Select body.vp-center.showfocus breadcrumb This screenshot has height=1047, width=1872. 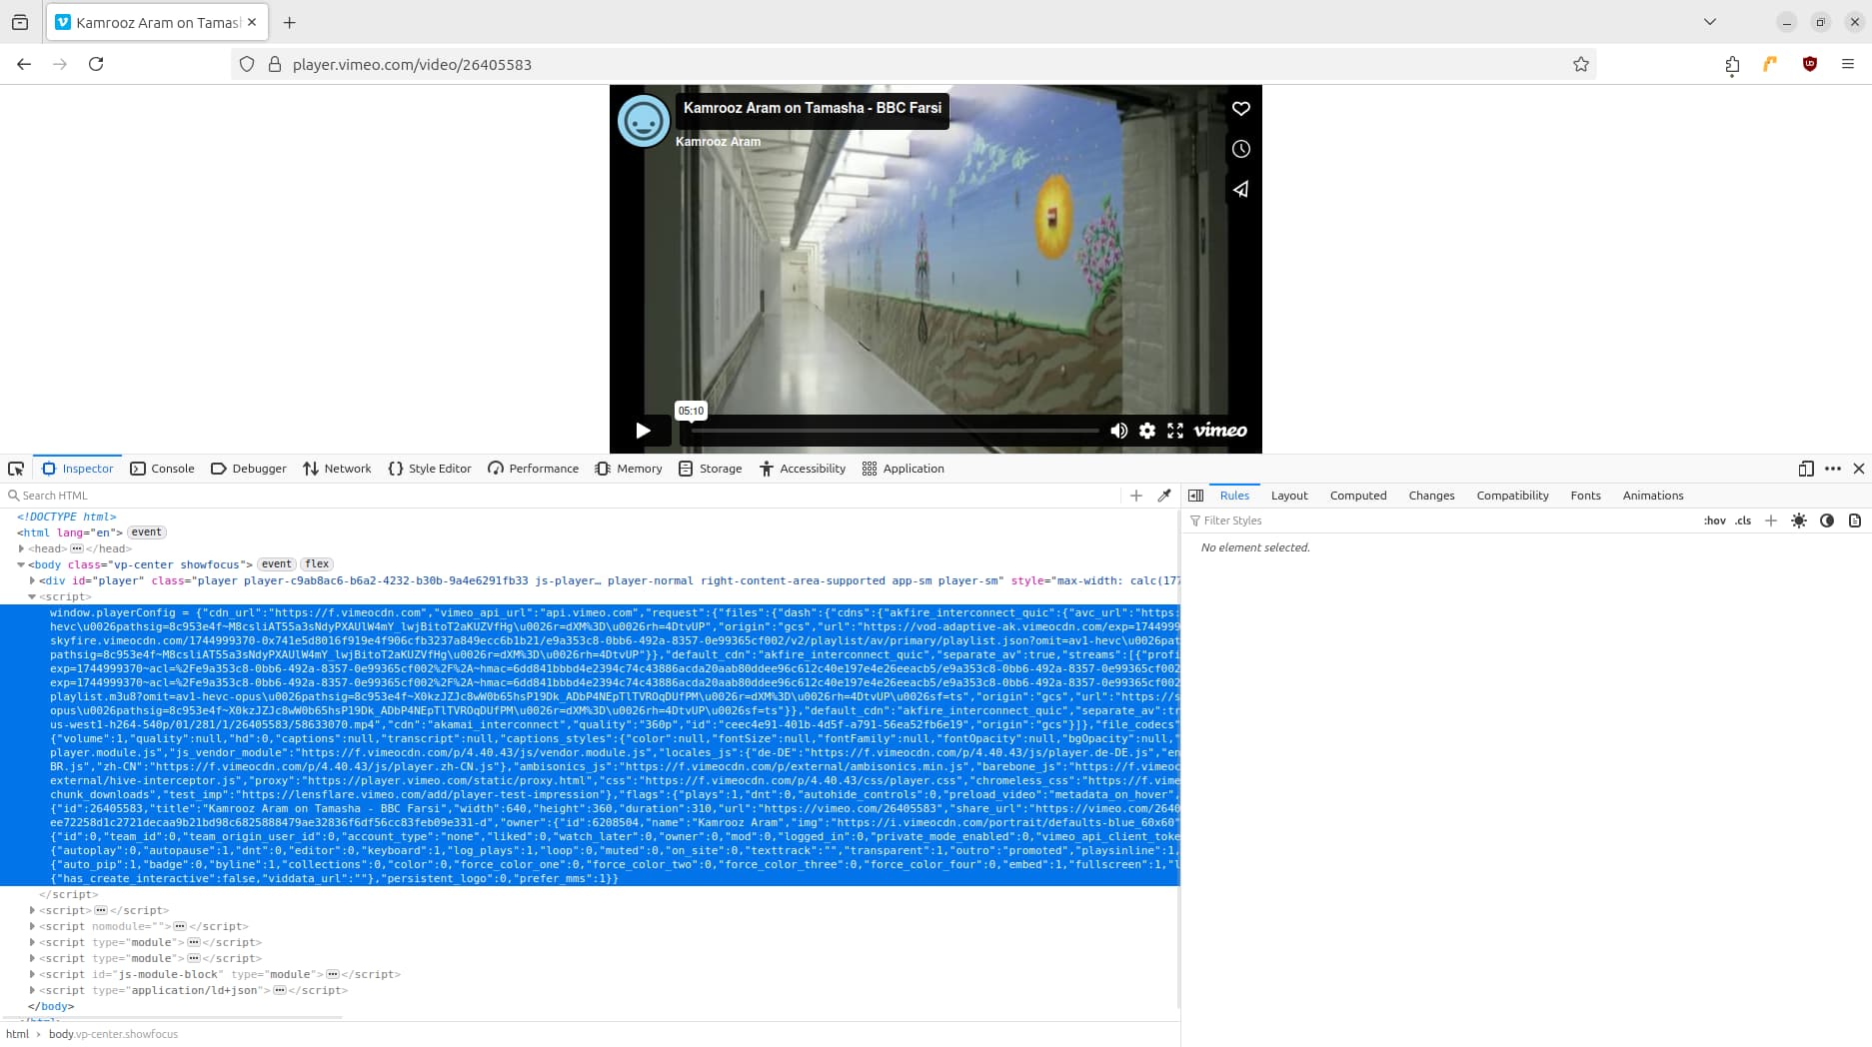click(x=113, y=1034)
